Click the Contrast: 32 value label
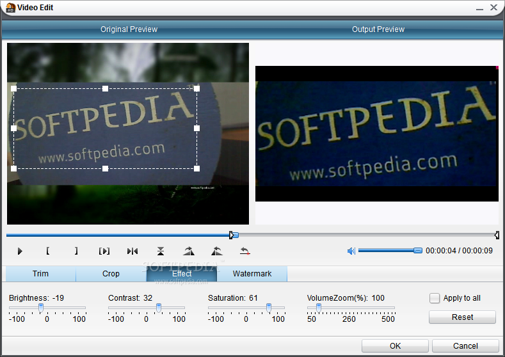 pos(130,298)
